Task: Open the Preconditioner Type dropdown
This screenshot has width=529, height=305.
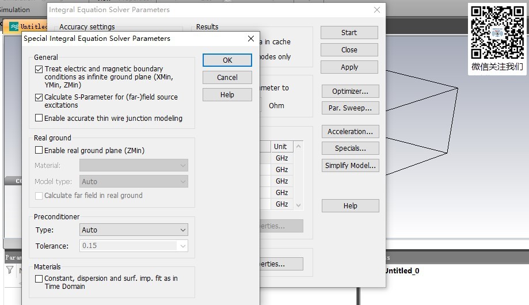Action: point(134,230)
